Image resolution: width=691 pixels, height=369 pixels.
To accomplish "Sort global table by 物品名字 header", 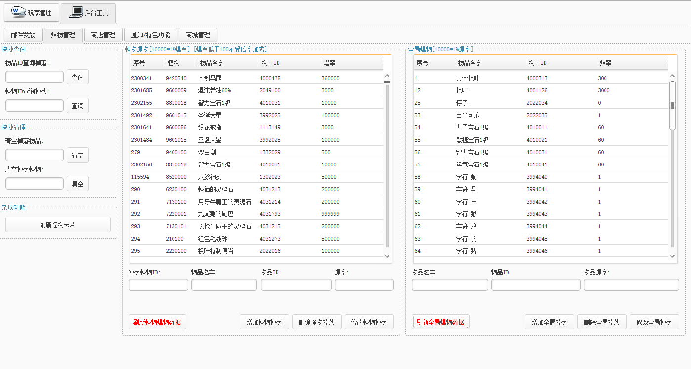I will point(491,63).
